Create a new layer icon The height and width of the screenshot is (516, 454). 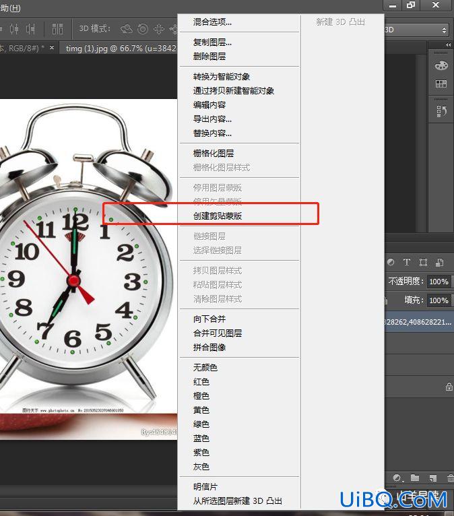[433, 478]
